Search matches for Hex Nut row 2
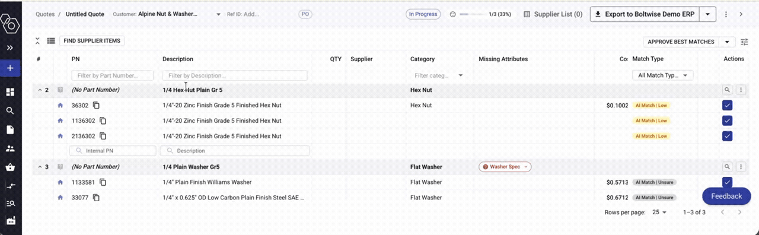Screen dimensions: 759x235 tap(727, 90)
